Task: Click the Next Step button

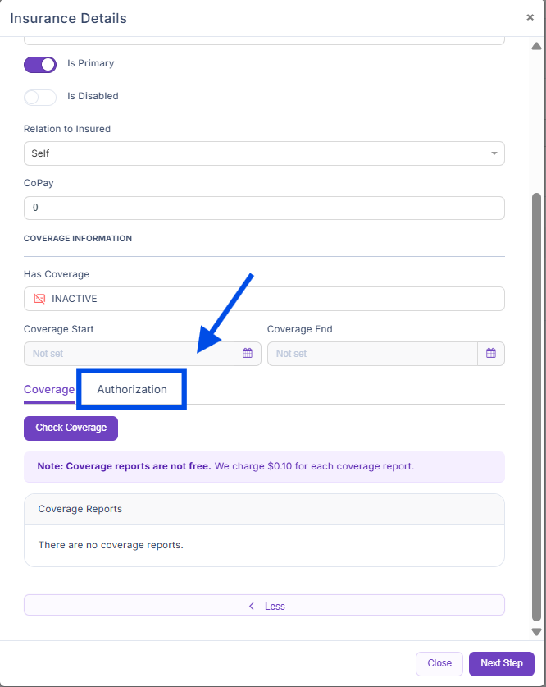Action: (x=501, y=663)
